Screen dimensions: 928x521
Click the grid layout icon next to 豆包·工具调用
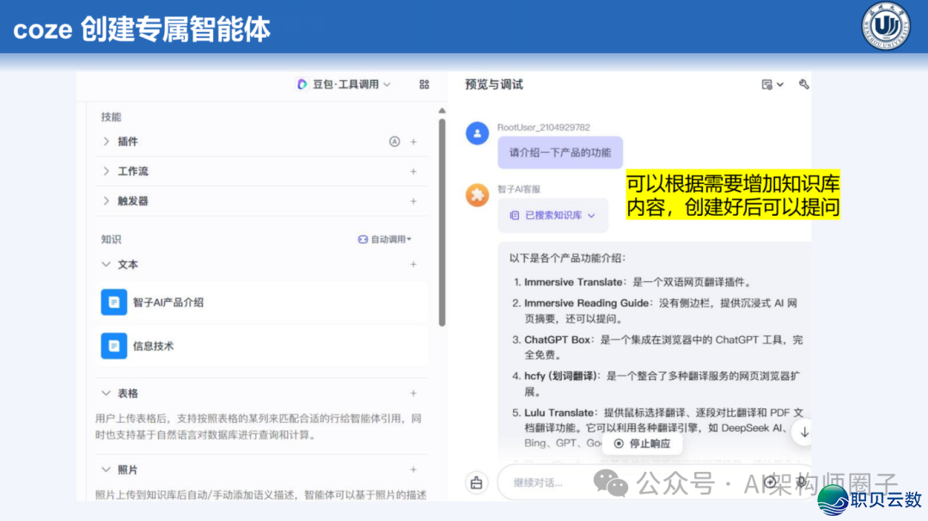423,84
